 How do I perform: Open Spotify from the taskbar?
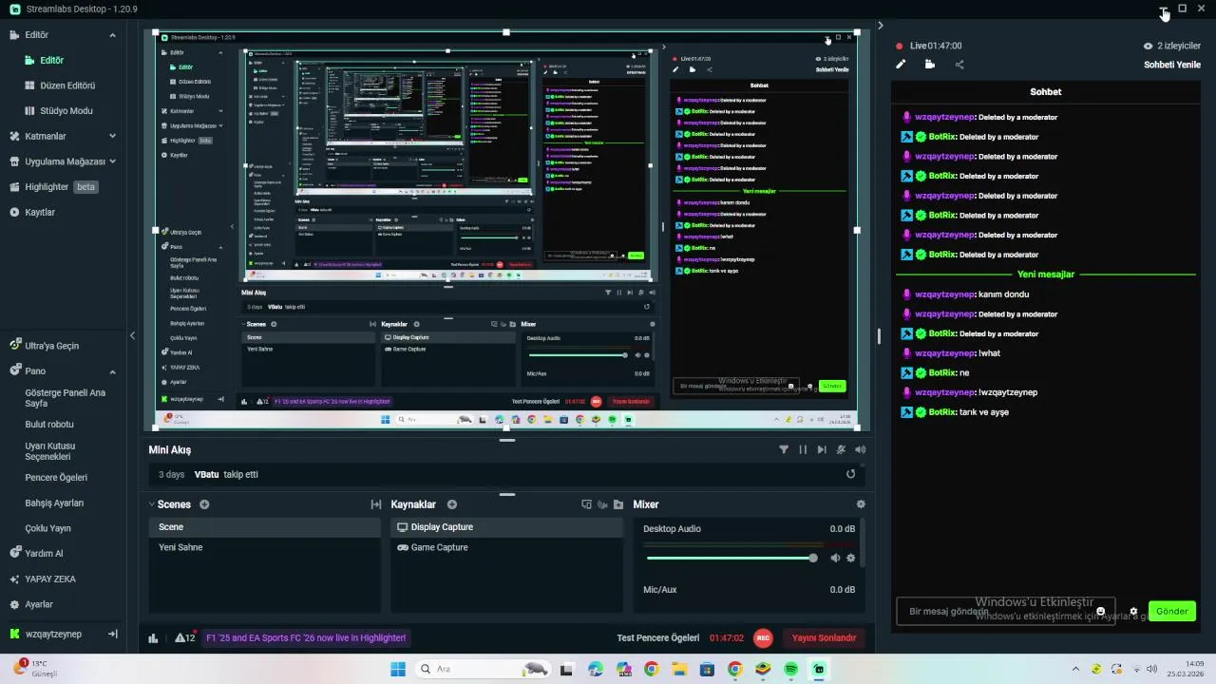point(791,669)
